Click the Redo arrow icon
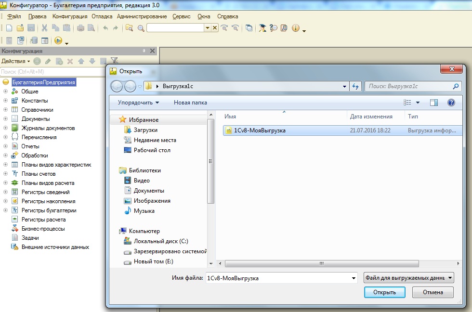This screenshot has height=312, width=472. pos(116,28)
